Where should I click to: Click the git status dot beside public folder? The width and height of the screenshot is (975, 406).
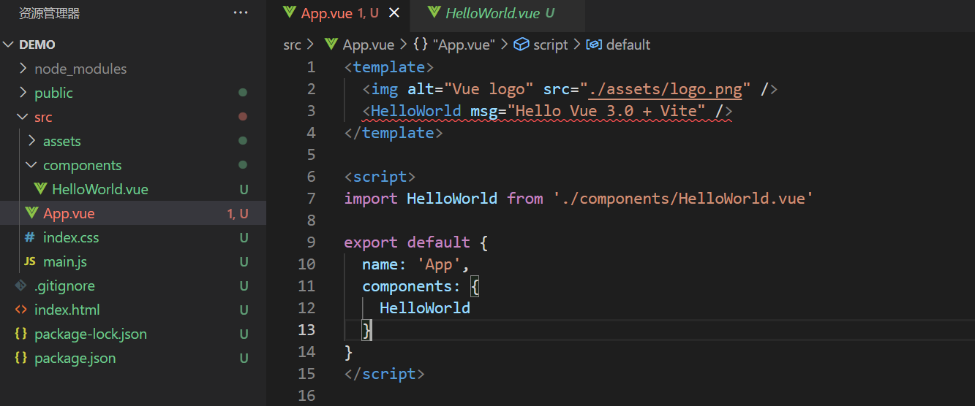tap(243, 93)
